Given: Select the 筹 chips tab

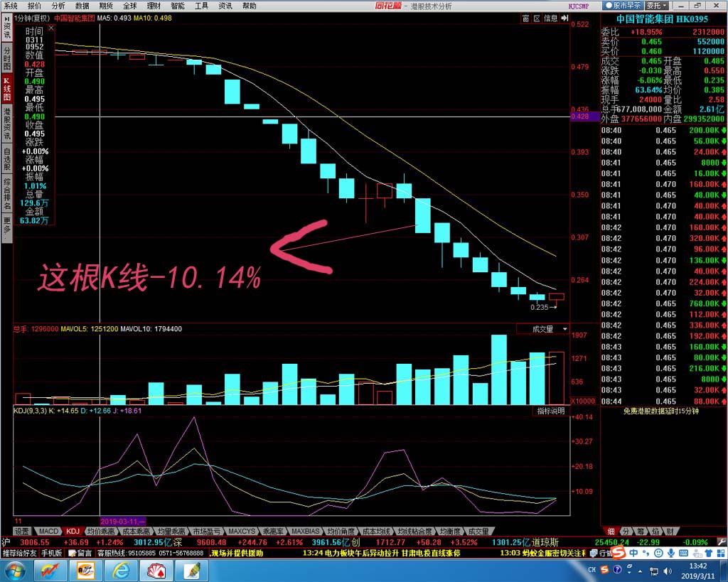Looking at the screenshot, I should pos(641,531).
